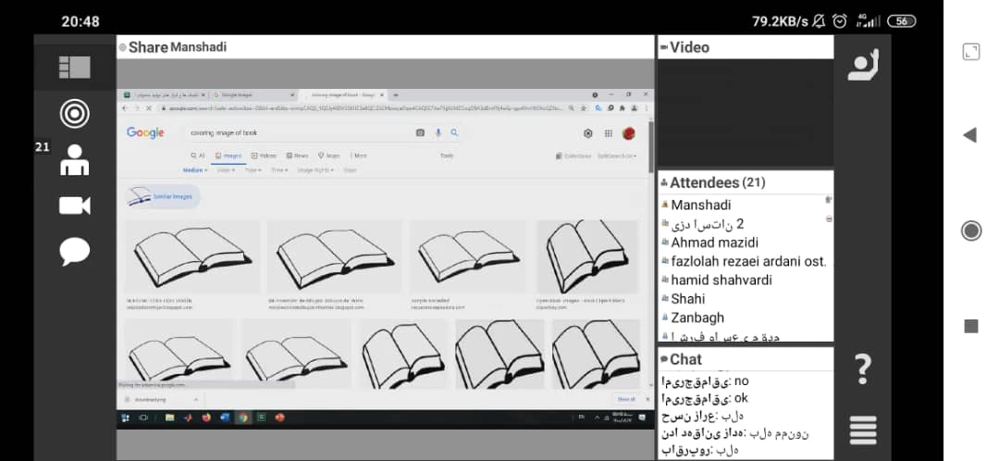This screenshot has width=999, height=461.
Task: Tap the Android back triangle button
Action: coord(969,135)
